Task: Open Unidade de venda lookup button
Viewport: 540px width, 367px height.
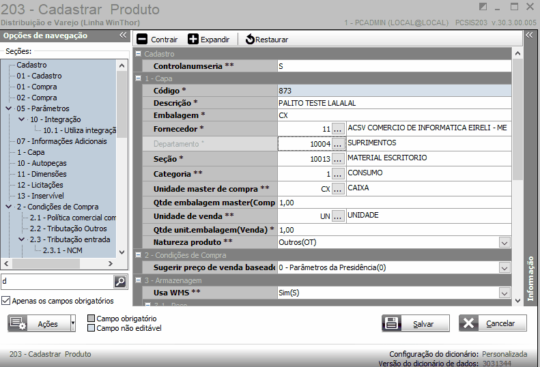Action: (x=338, y=216)
